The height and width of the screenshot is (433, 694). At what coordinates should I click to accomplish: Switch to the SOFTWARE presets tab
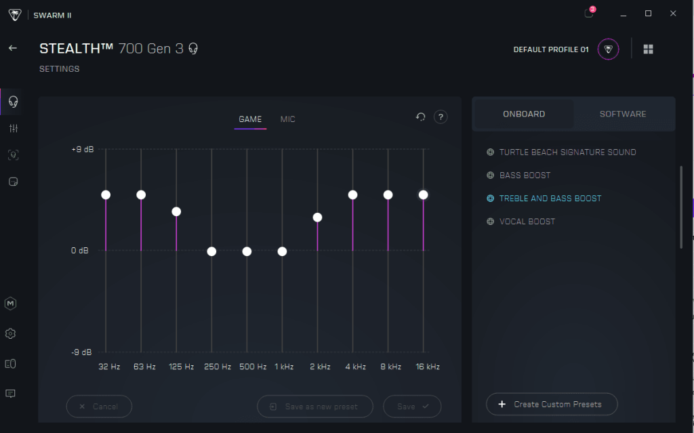point(623,114)
